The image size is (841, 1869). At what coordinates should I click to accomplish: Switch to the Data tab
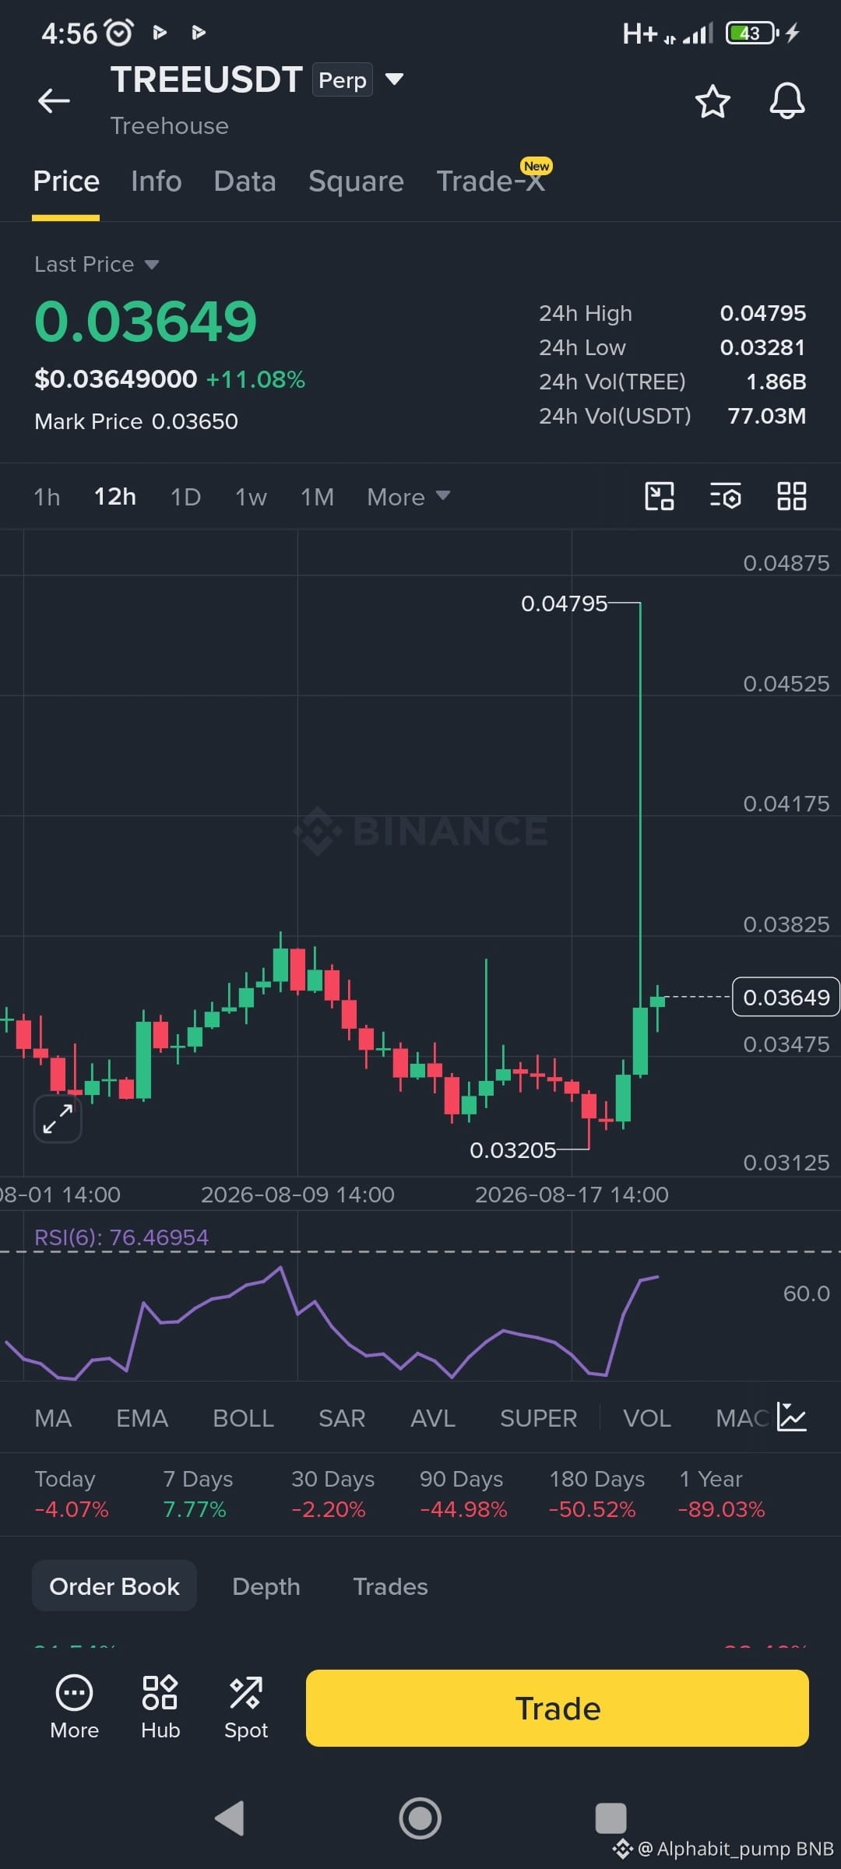245,181
